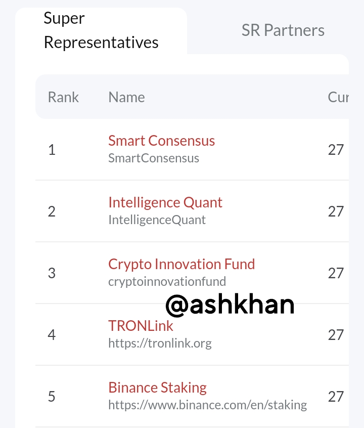Click the SmartConsensus subtitle text
364x428 pixels.
coord(154,158)
